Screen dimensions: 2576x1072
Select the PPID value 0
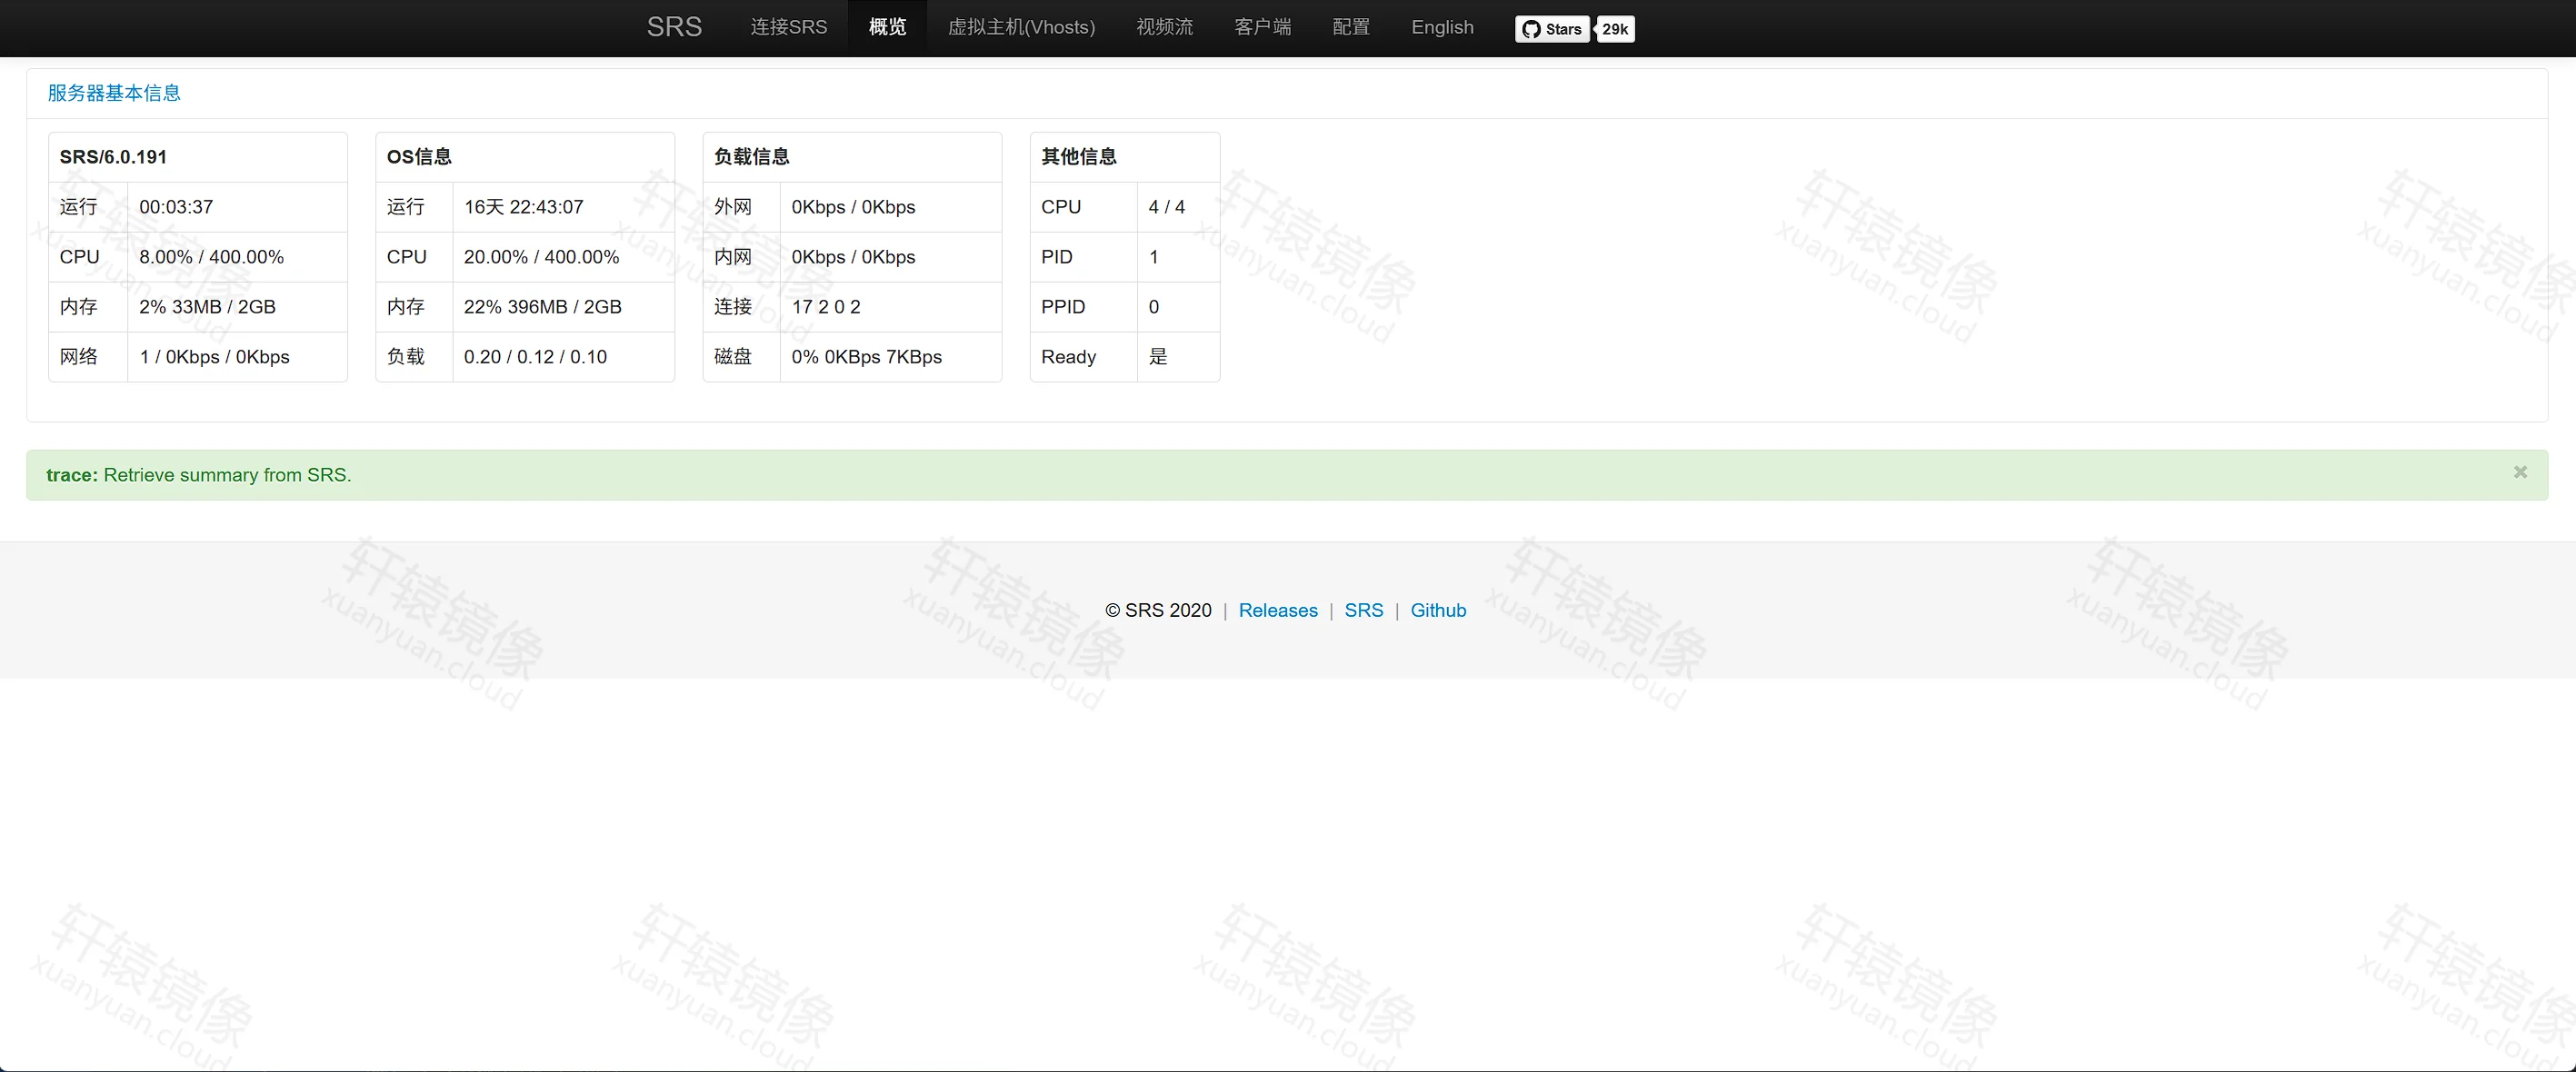click(1153, 307)
